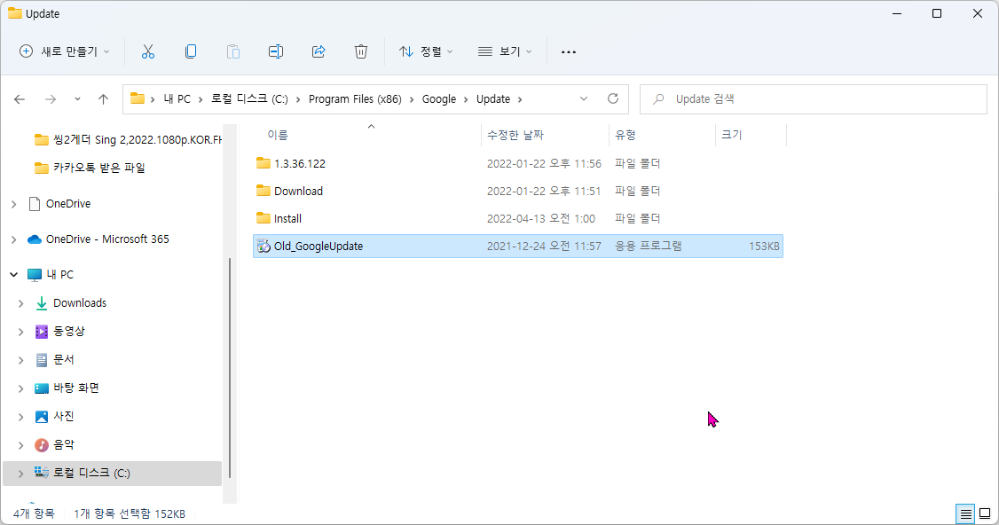Click the Update 검색 search field
This screenshot has height=525, width=999.
(814, 98)
